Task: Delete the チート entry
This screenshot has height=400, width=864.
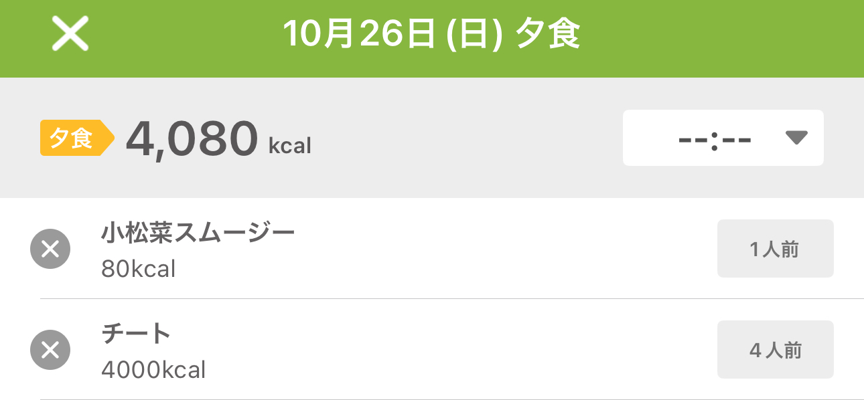Action: coord(50,350)
